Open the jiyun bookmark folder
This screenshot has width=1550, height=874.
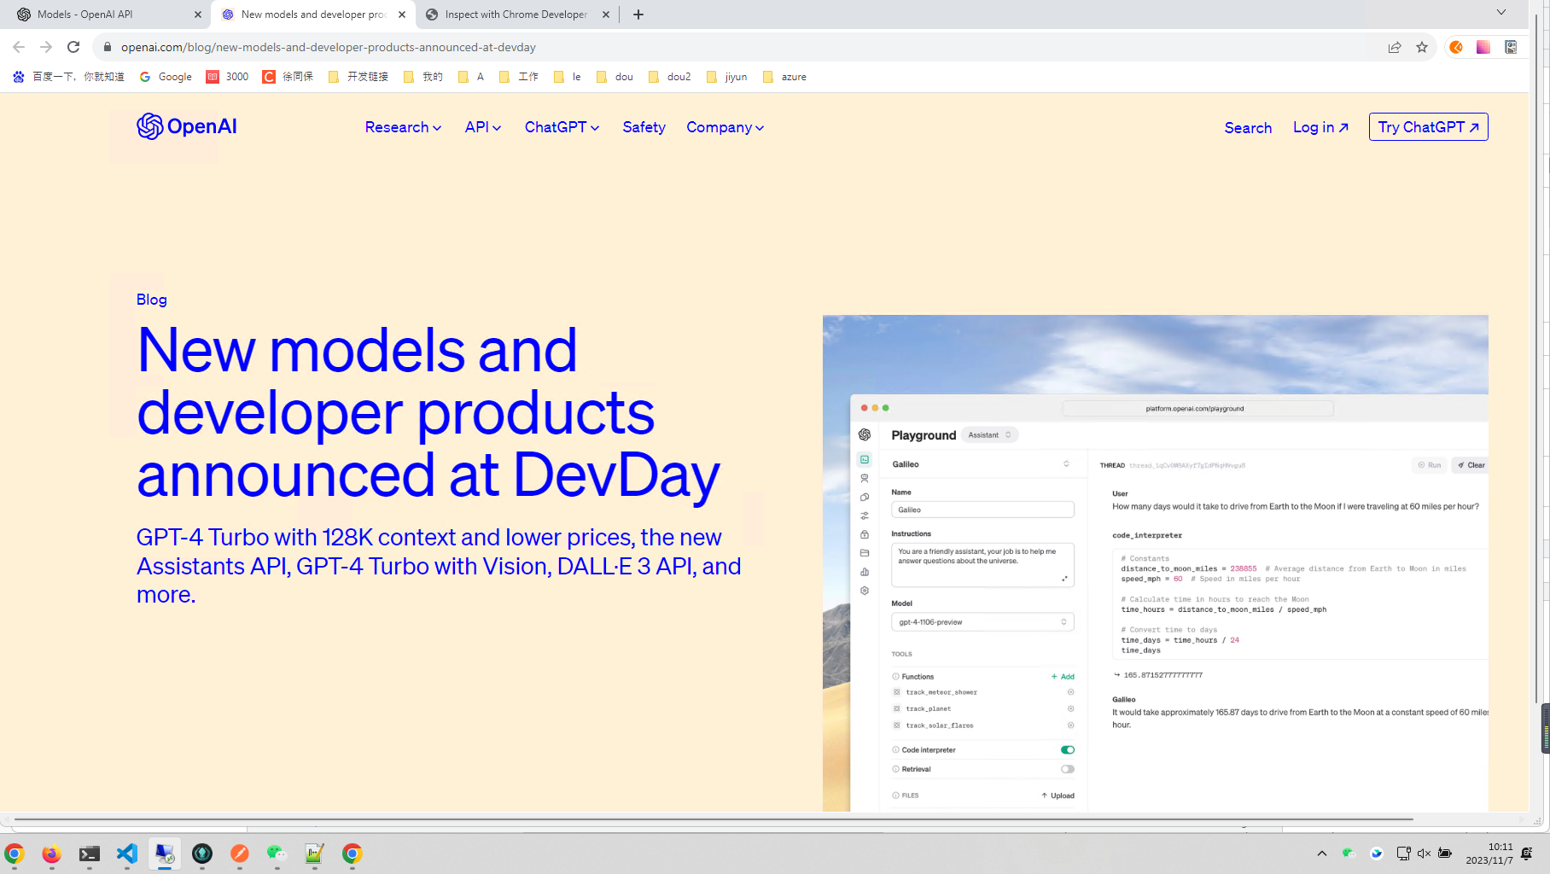pyautogui.click(x=727, y=77)
